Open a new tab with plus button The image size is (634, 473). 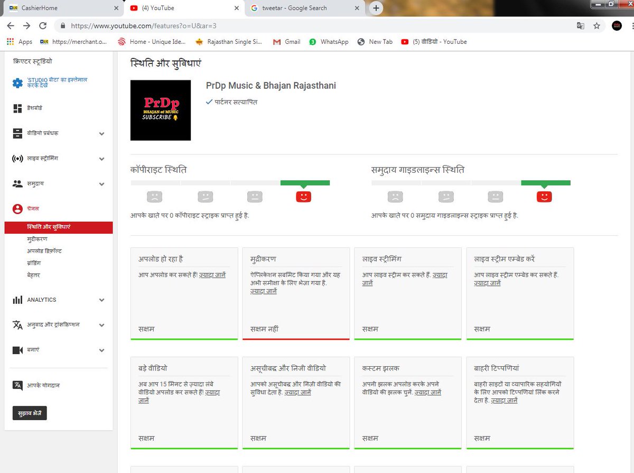click(376, 8)
